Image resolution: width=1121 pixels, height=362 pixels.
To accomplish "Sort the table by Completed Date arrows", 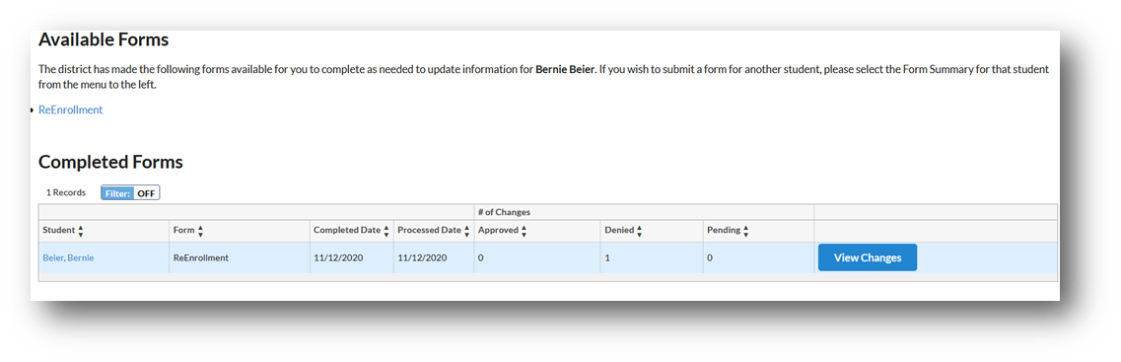I will point(386,231).
